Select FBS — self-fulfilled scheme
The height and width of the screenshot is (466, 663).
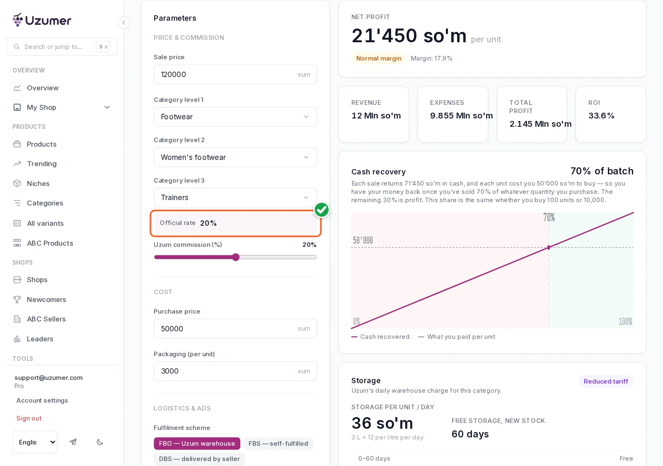(x=278, y=444)
